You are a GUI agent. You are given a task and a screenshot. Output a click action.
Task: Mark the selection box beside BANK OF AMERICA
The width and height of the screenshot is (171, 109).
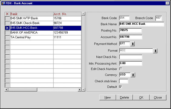pos(7,33)
